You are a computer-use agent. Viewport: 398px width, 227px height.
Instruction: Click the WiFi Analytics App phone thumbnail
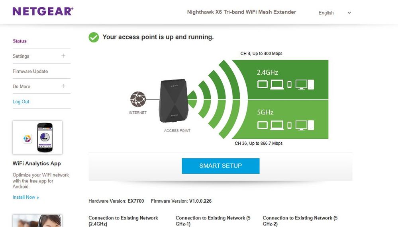pyautogui.click(x=37, y=138)
